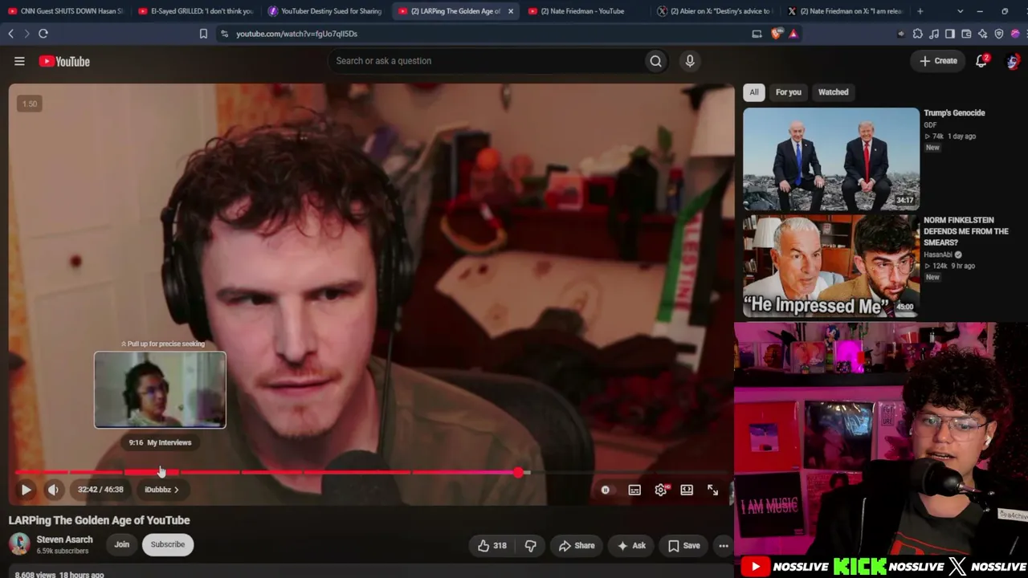This screenshot has height=578, width=1028.
Task: Reload the page
Action: (43, 34)
